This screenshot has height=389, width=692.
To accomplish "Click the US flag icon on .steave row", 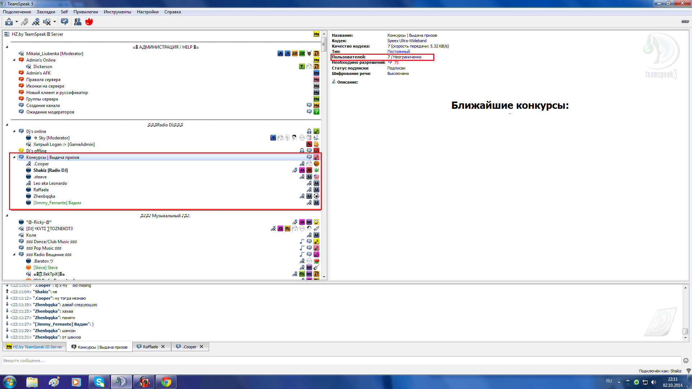I will point(316,177).
